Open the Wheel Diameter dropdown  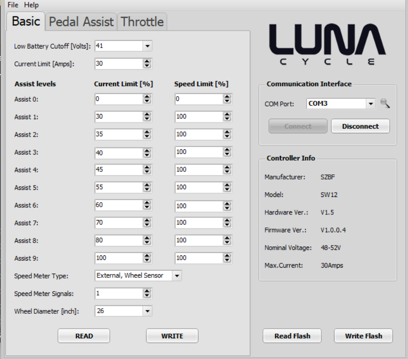click(x=147, y=311)
